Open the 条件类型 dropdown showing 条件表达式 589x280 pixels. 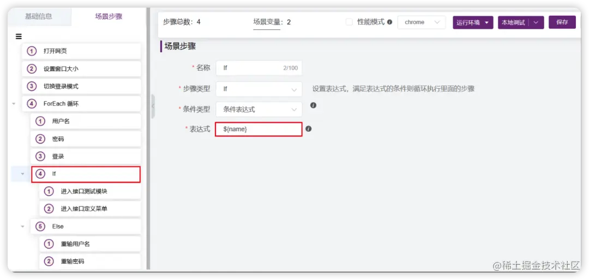(259, 109)
